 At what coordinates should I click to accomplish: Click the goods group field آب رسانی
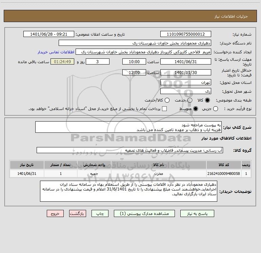point(130,150)
